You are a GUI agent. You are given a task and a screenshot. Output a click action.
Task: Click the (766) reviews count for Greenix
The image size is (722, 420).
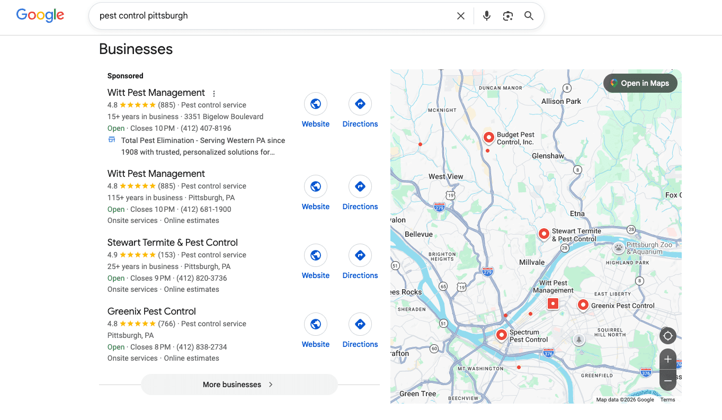pos(166,324)
